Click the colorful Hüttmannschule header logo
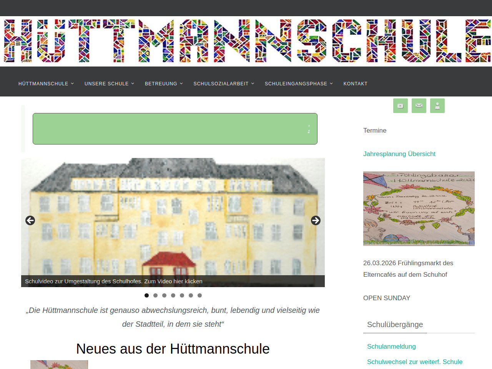This screenshot has height=369, width=492. point(246,41)
